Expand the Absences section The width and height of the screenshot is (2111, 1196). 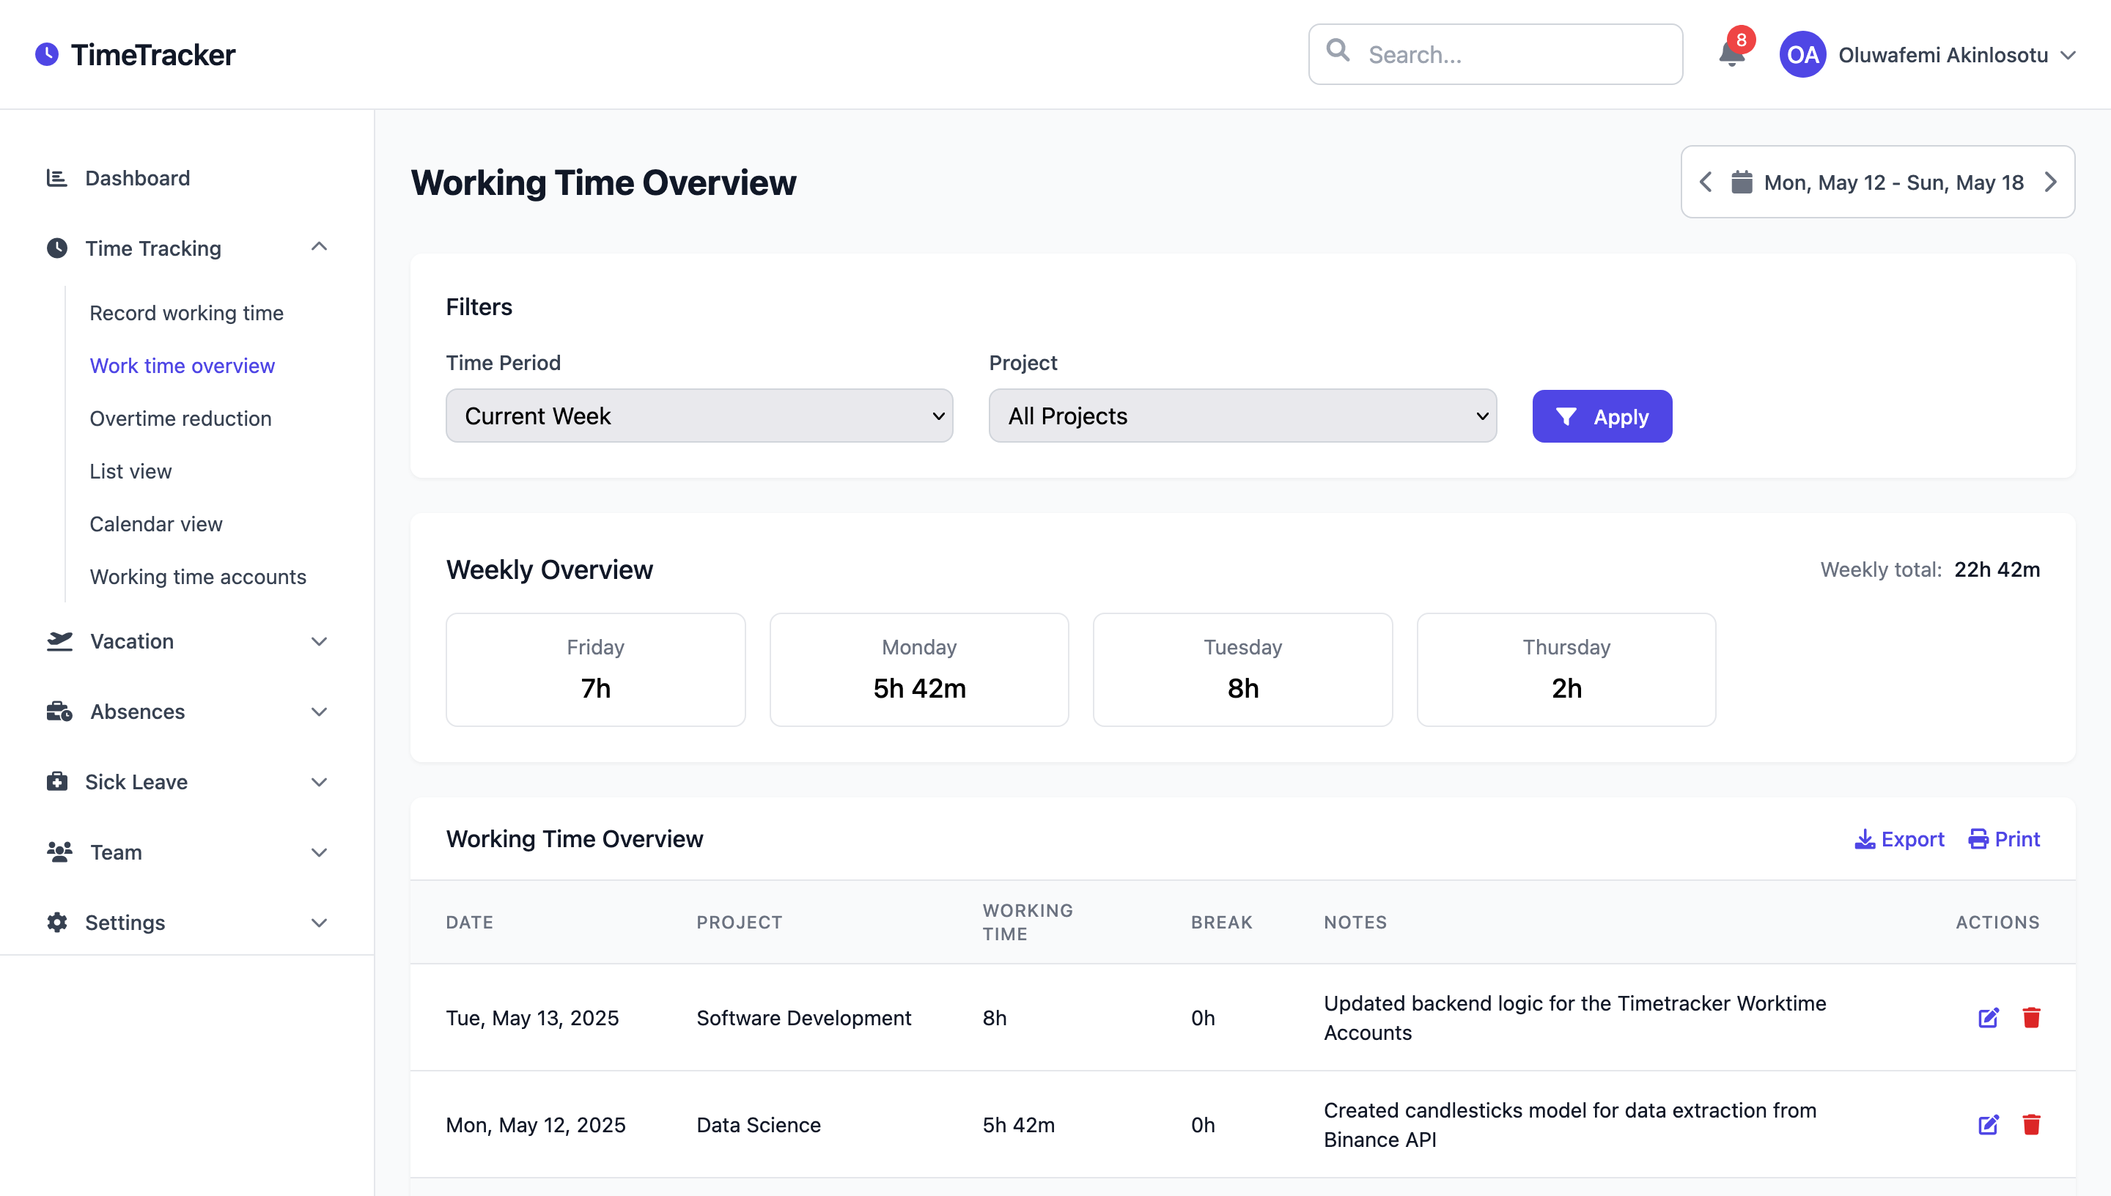point(320,712)
